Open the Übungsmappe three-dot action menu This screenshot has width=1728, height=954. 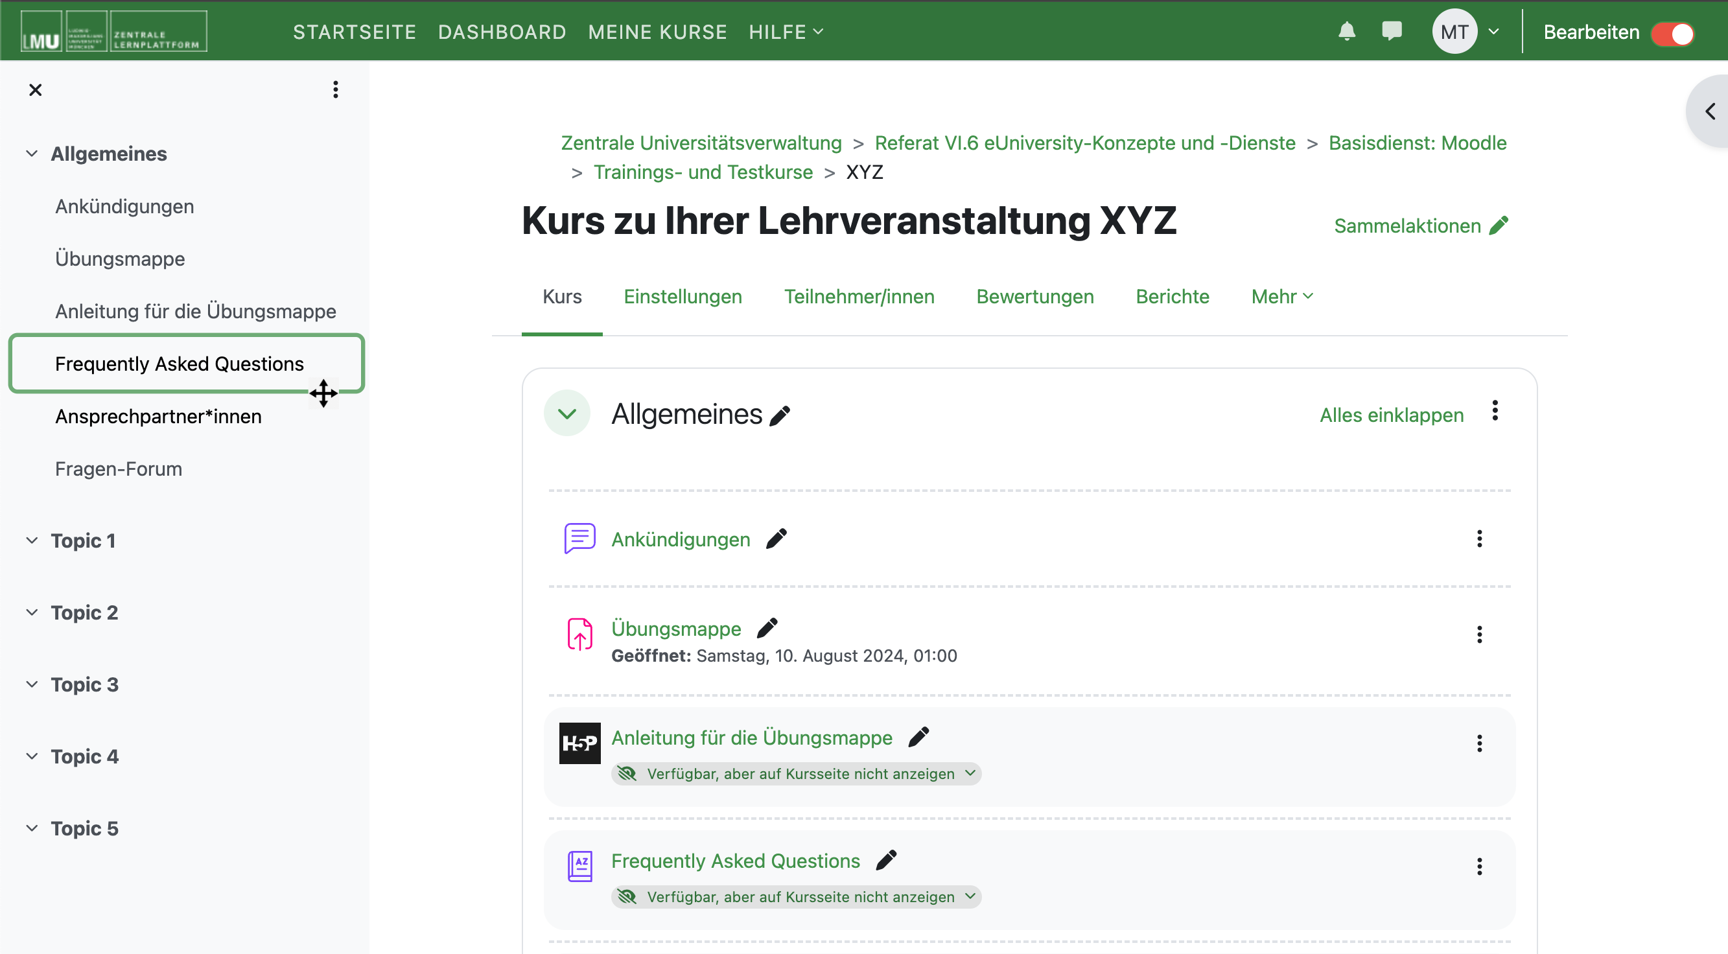point(1479,634)
